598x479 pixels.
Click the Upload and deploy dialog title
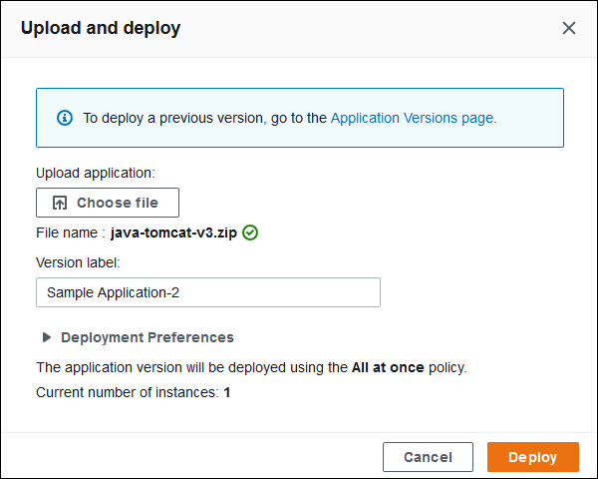pos(101,28)
